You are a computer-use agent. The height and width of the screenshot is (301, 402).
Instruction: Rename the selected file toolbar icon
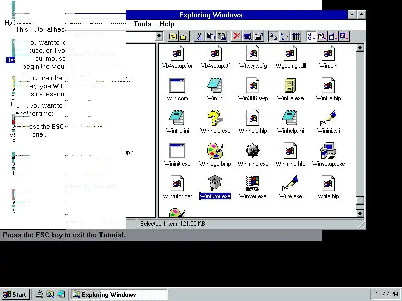(247, 36)
